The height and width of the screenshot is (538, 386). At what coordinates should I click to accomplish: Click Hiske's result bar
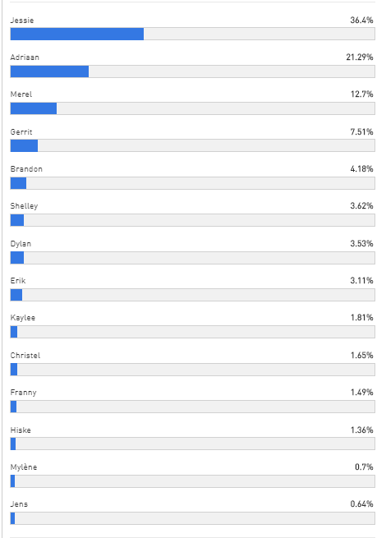[x=192, y=444]
